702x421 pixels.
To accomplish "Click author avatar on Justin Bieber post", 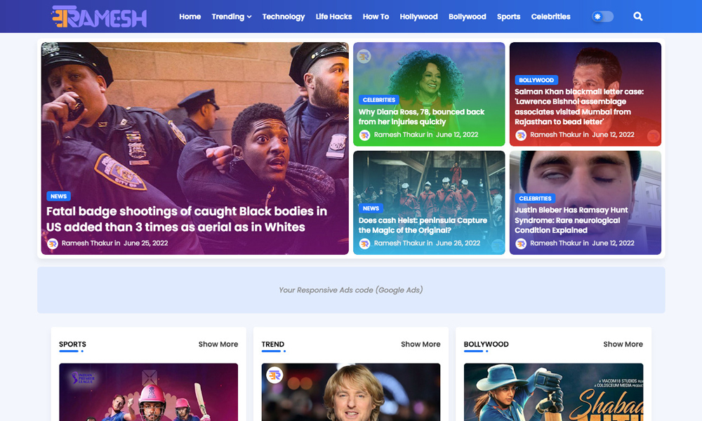I will pos(521,243).
